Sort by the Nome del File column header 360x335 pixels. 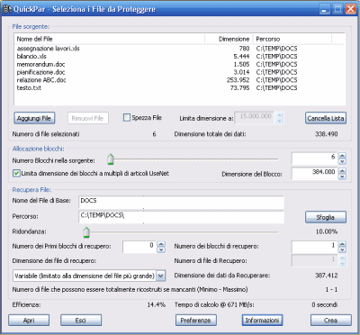coord(110,39)
